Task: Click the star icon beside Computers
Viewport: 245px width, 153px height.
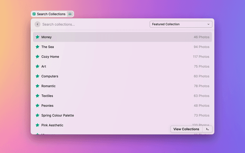Action: (x=38, y=76)
